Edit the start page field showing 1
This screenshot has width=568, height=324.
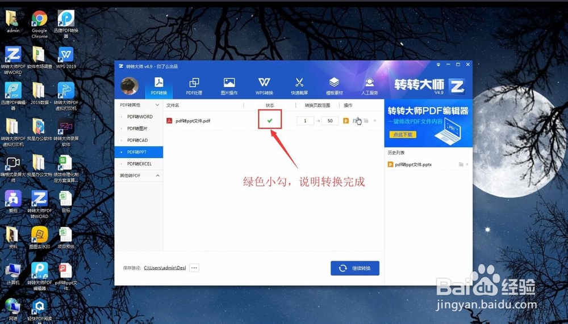(305, 121)
